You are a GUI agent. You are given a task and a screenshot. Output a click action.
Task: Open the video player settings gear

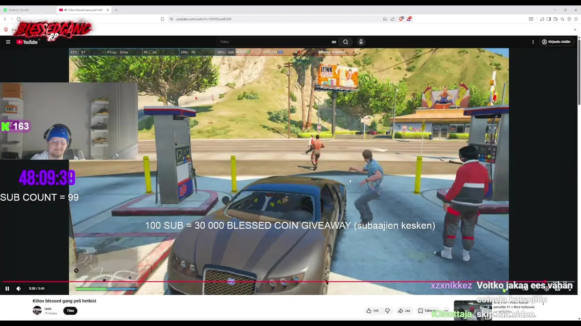(547, 288)
